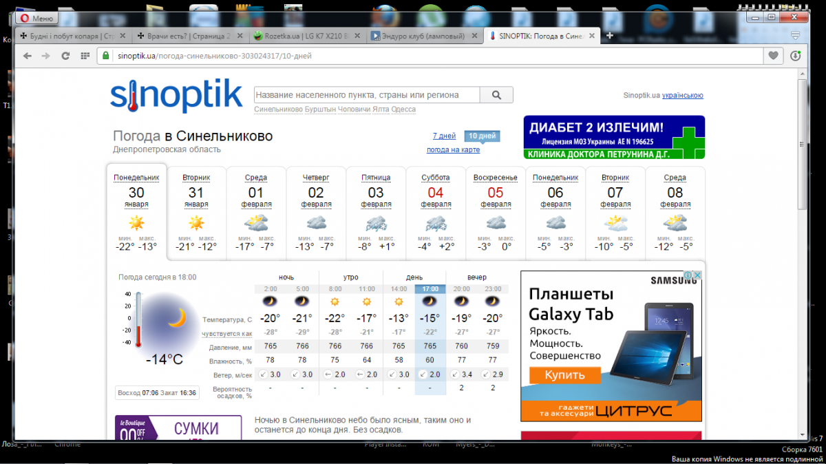Click sun icon for Вторник 31 января

click(196, 222)
